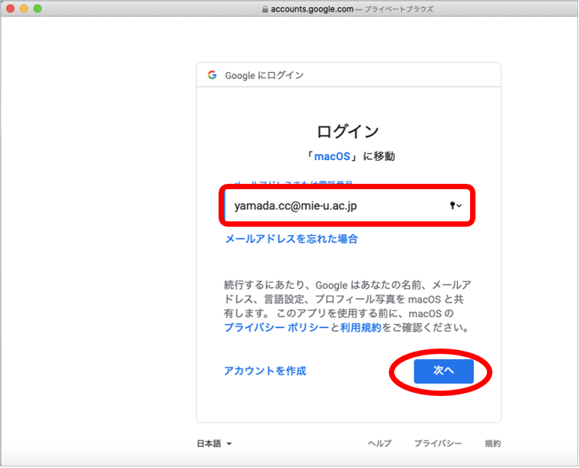Click the Google logo icon
Screen dimensions: 579x468
coord(212,75)
